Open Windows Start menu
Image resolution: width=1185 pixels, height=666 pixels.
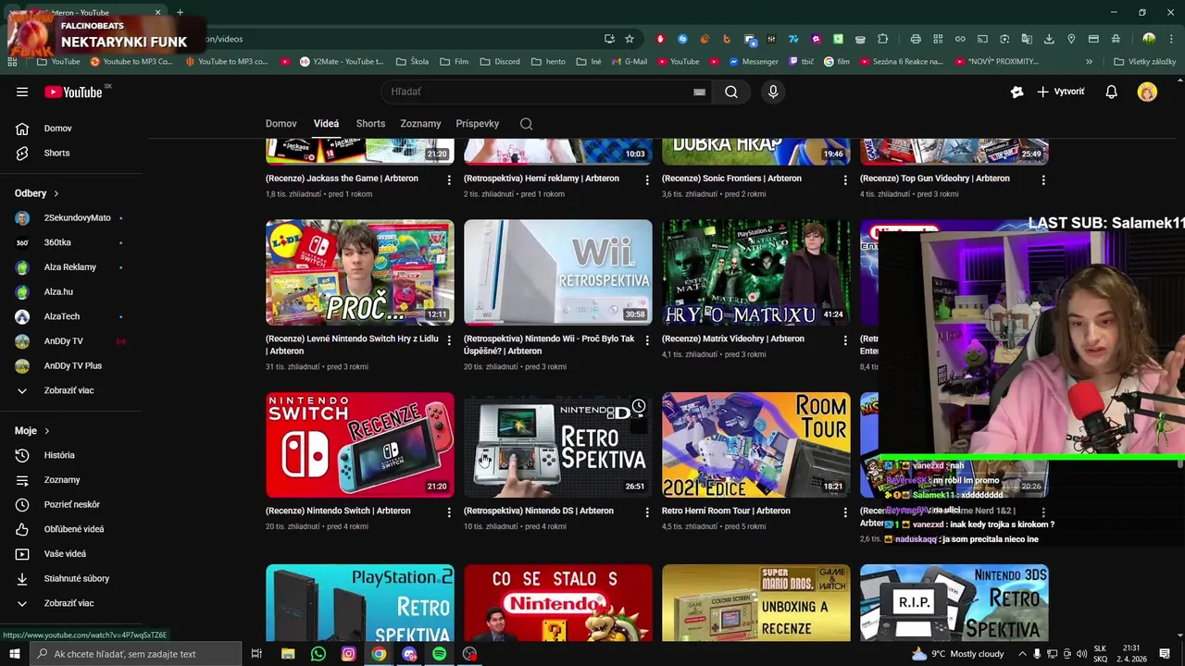pos(14,654)
